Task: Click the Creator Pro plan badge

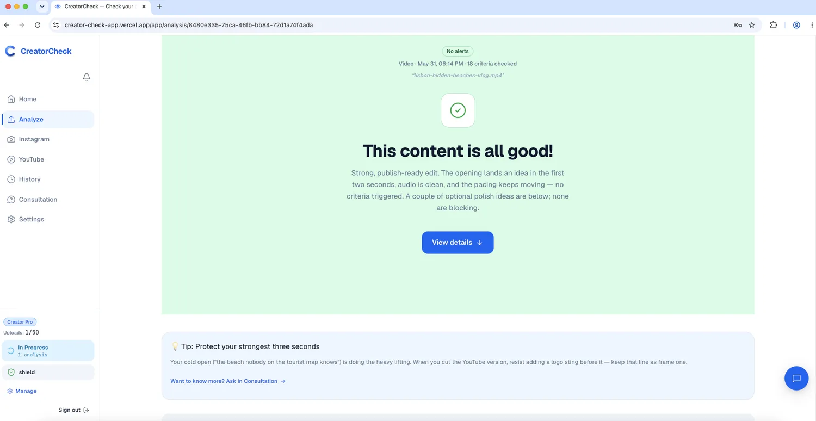Action: point(20,322)
